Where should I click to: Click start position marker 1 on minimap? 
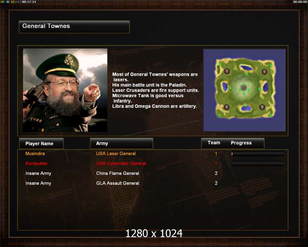pos(227,107)
